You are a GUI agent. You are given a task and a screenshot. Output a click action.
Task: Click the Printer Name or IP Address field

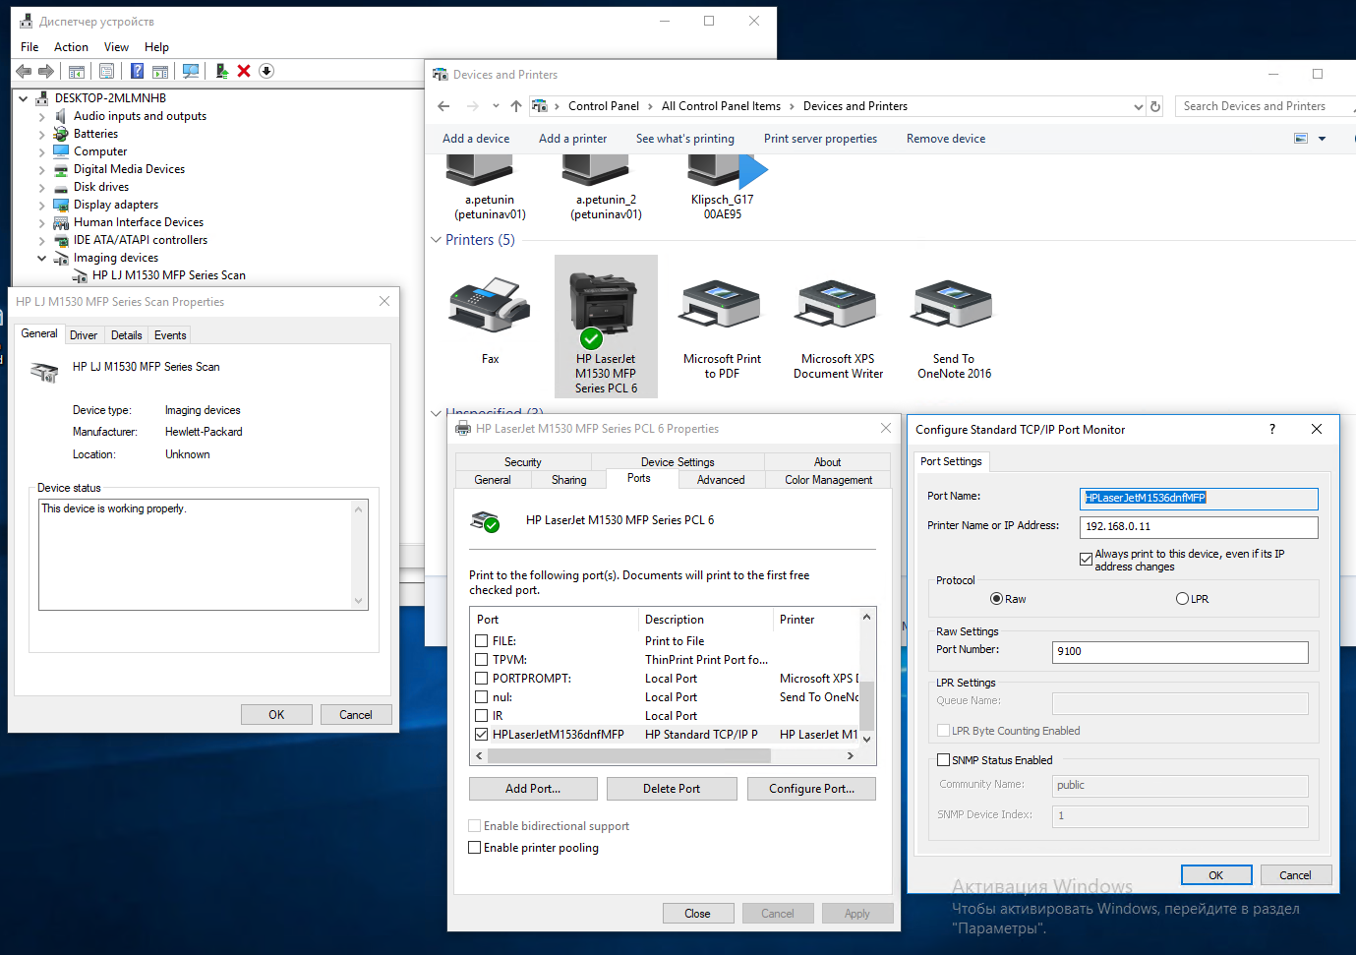pos(1198,526)
